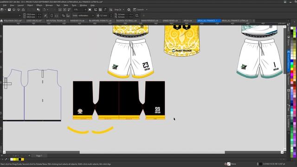Click the Welcome screen home icon
The width and height of the screenshot is (297, 167).
1,20
